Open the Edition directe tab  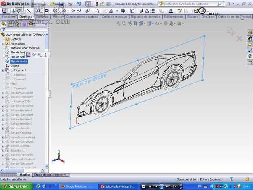click(174, 17)
